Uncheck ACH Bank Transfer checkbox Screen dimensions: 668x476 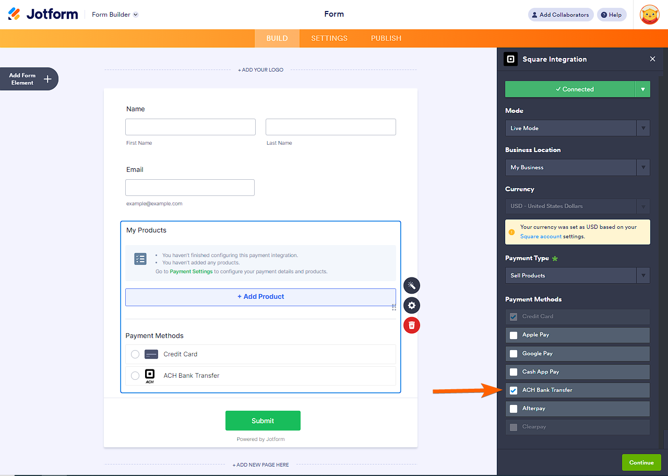(514, 390)
